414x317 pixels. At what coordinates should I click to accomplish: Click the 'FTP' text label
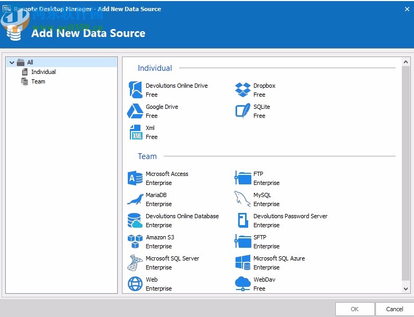[x=258, y=174]
